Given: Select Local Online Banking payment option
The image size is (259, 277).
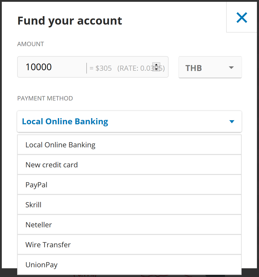Looking at the screenshot, I should pos(60,145).
